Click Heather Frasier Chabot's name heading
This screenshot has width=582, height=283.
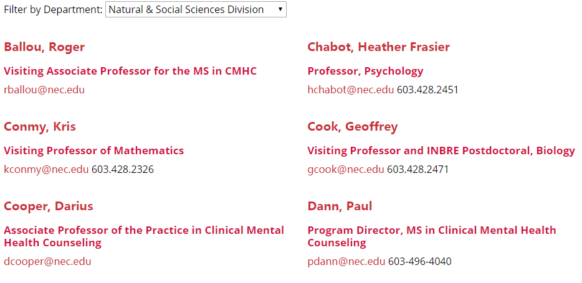[x=378, y=47]
